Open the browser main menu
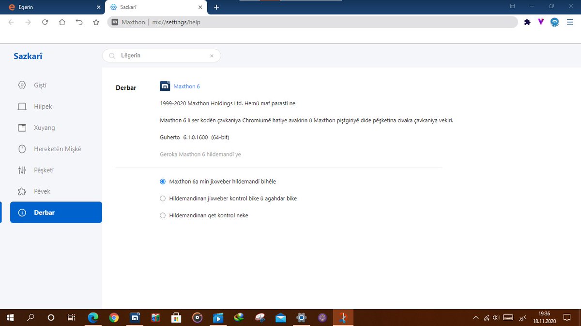This screenshot has height=326, width=581. tap(570, 22)
